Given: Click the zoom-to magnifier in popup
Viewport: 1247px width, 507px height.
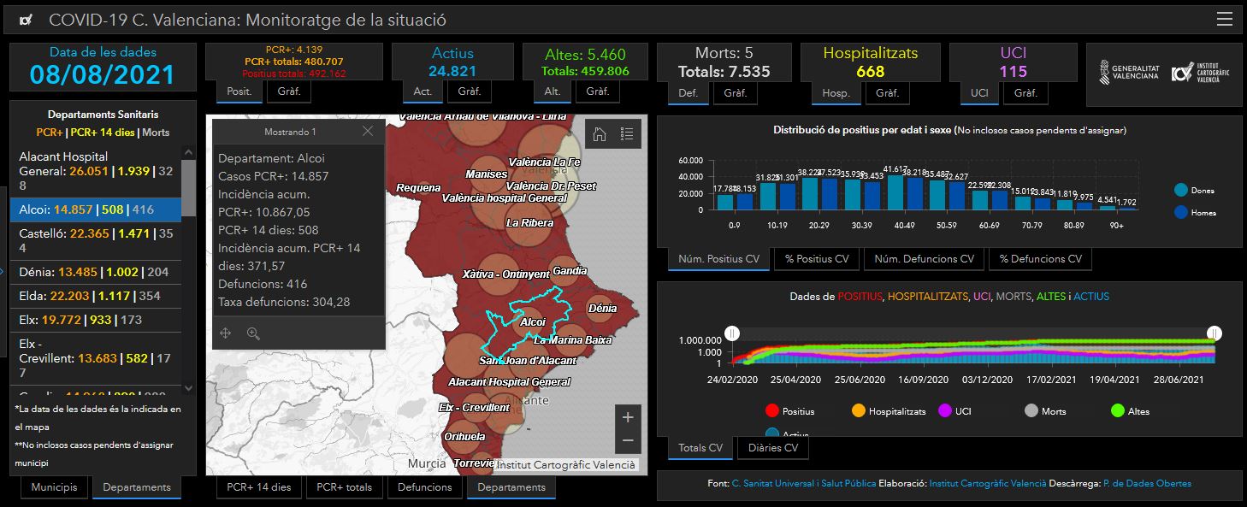Looking at the screenshot, I should pos(253,333).
